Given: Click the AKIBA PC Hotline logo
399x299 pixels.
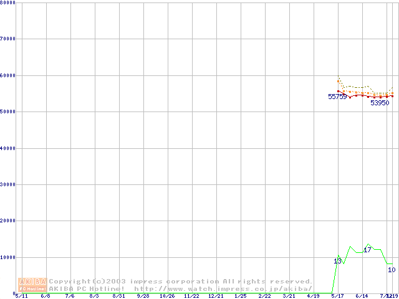Looking at the screenshot, I should coord(33,285).
